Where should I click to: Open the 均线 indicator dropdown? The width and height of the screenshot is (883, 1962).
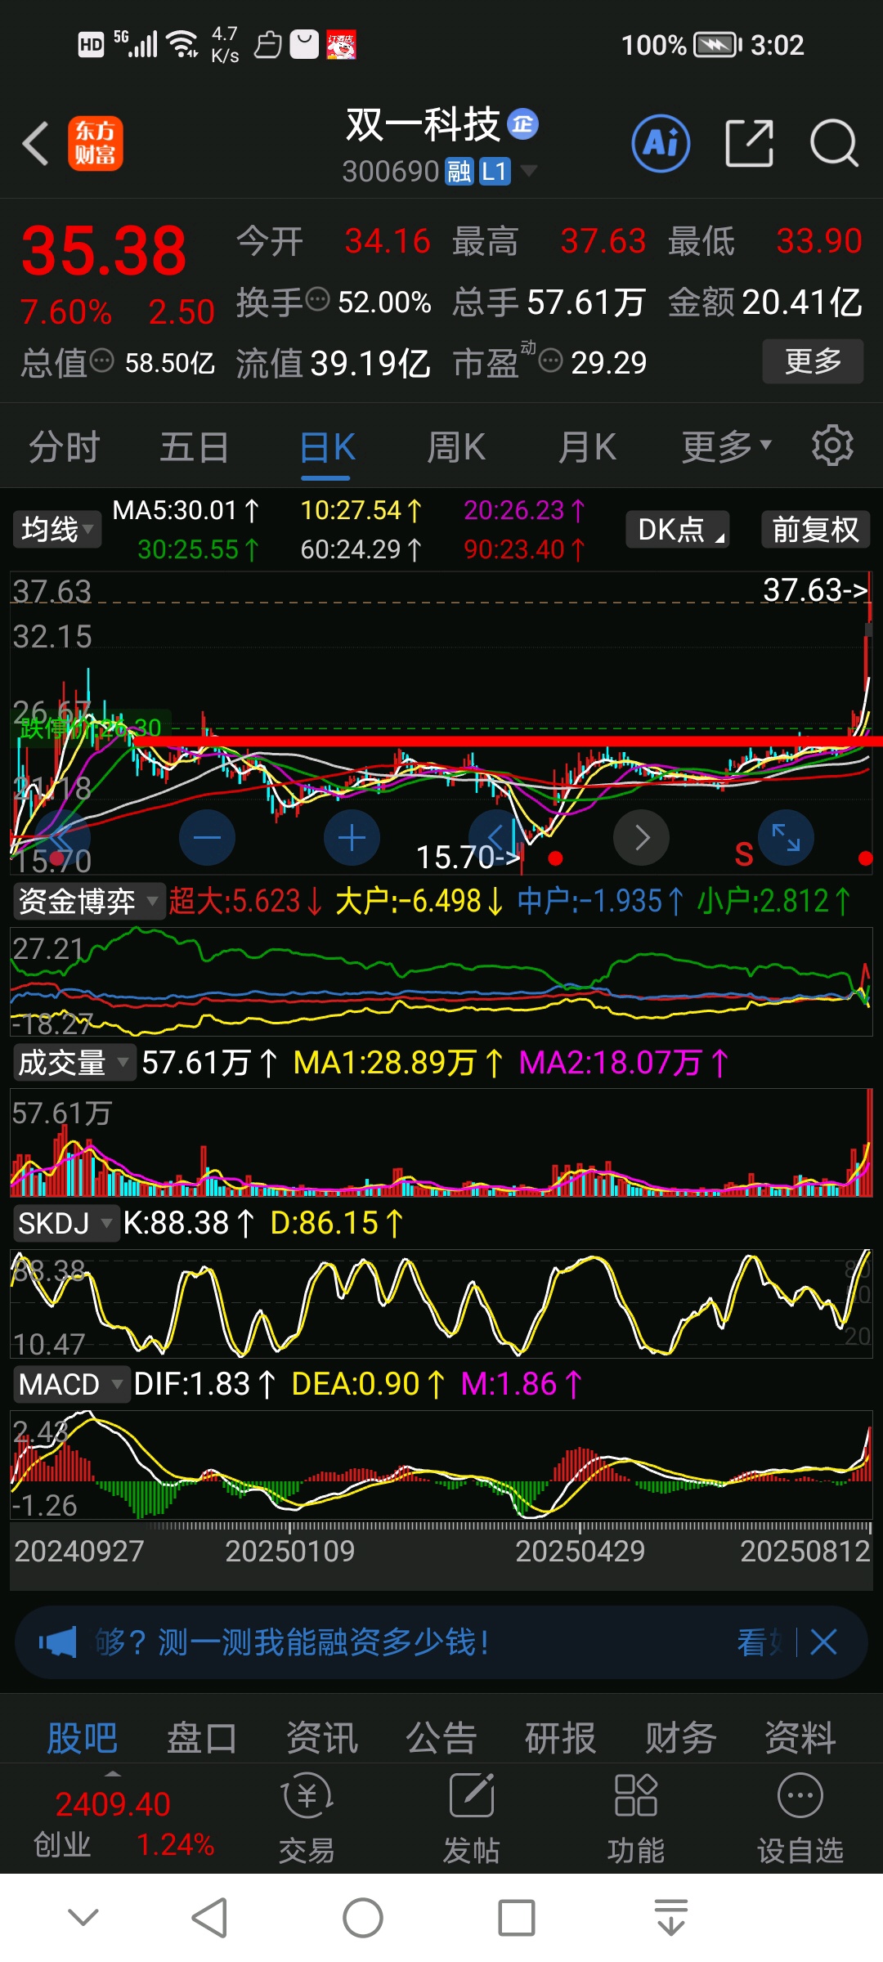56,530
